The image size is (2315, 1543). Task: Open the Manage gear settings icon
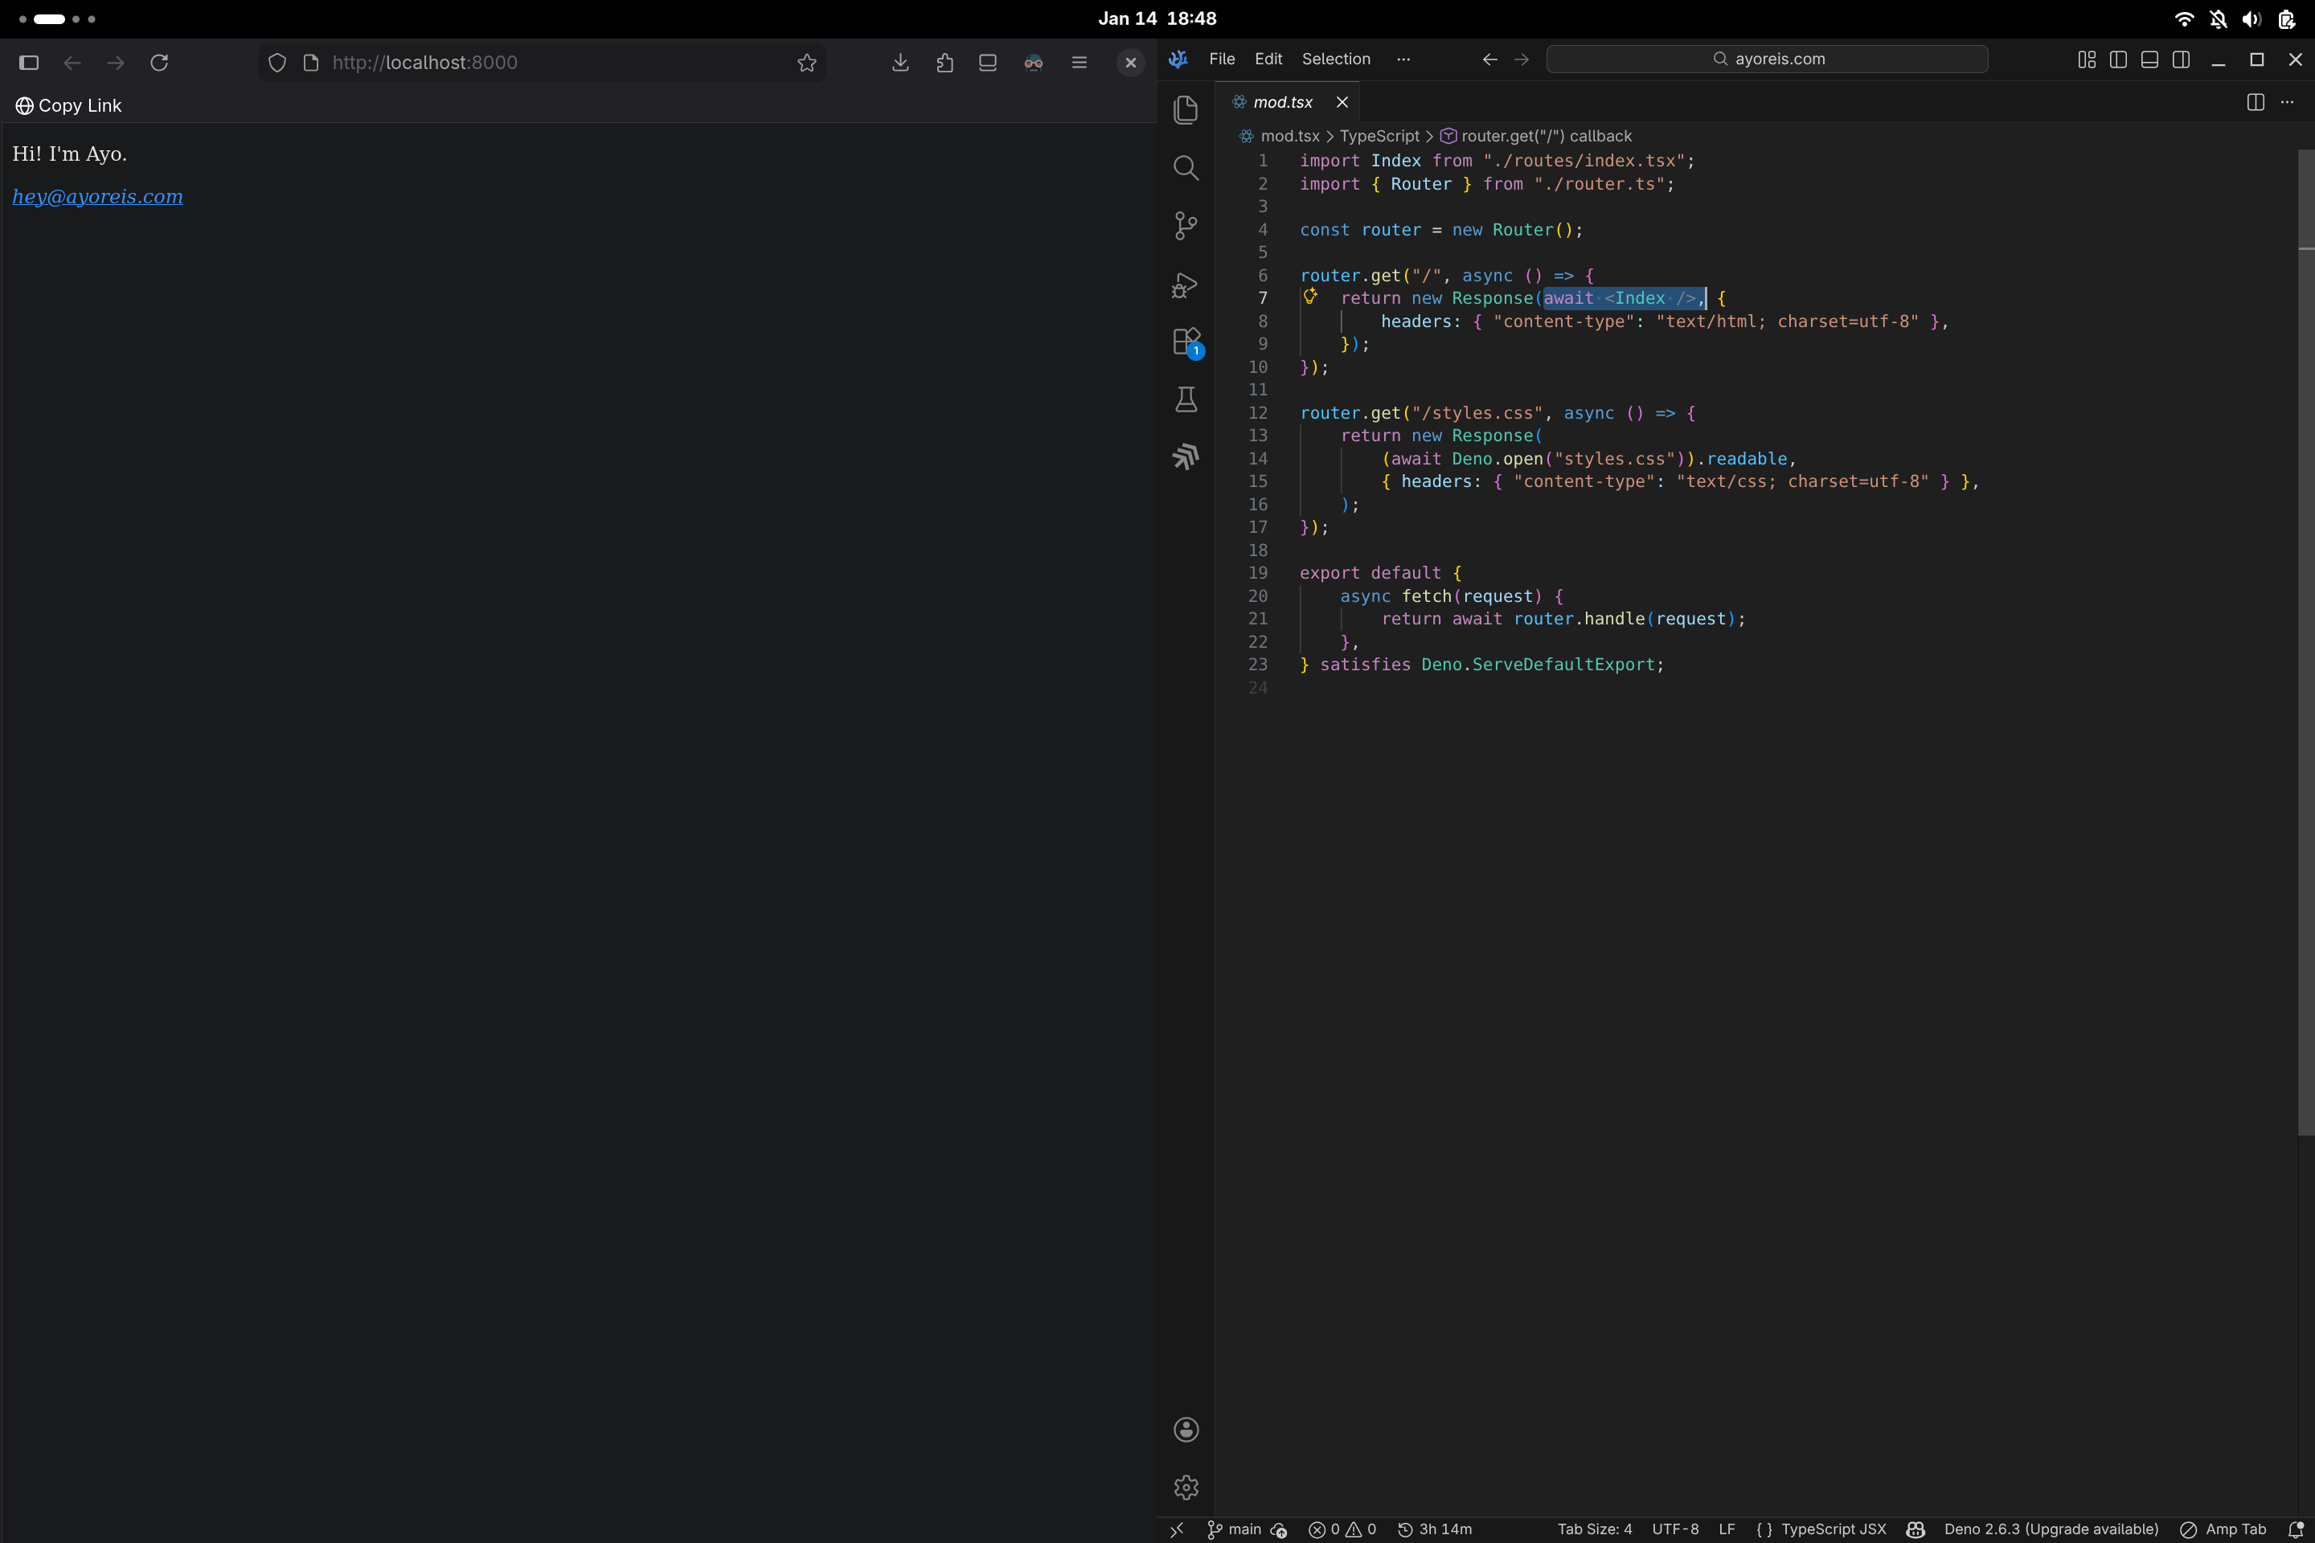click(1186, 1487)
